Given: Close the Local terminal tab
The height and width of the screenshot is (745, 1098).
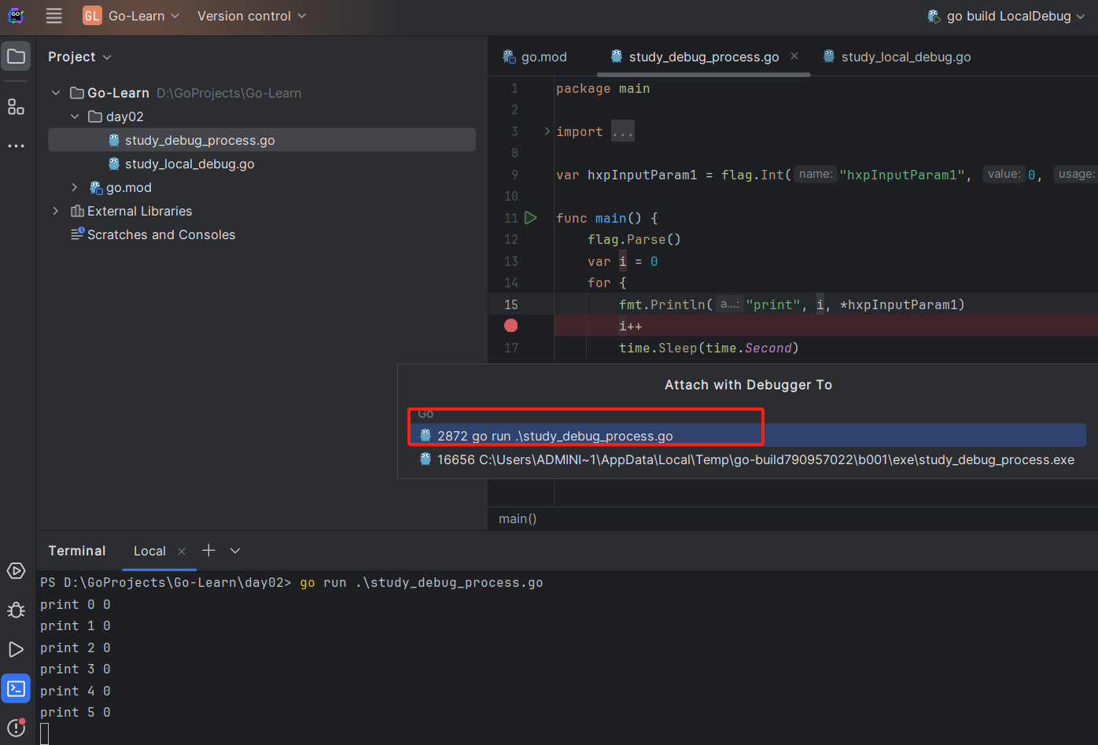Looking at the screenshot, I should tap(182, 551).
